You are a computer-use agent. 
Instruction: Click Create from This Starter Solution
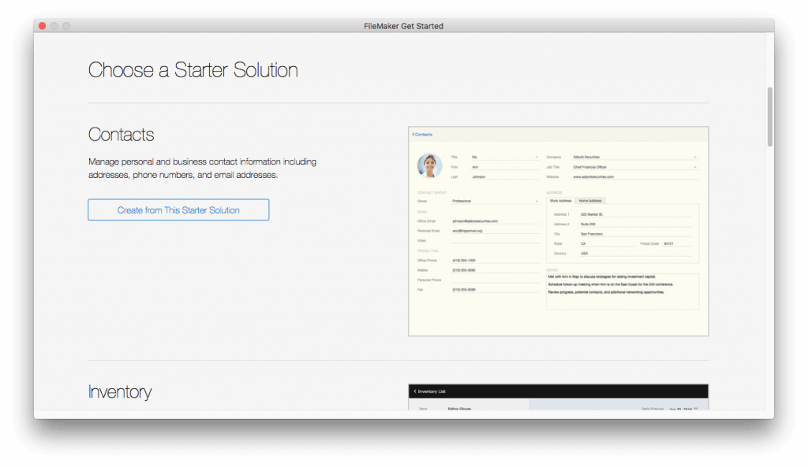tap(178, 209)
